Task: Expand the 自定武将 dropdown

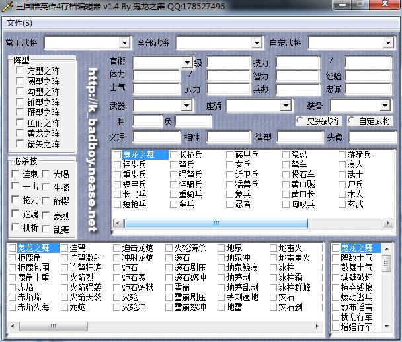Action: 388,42
